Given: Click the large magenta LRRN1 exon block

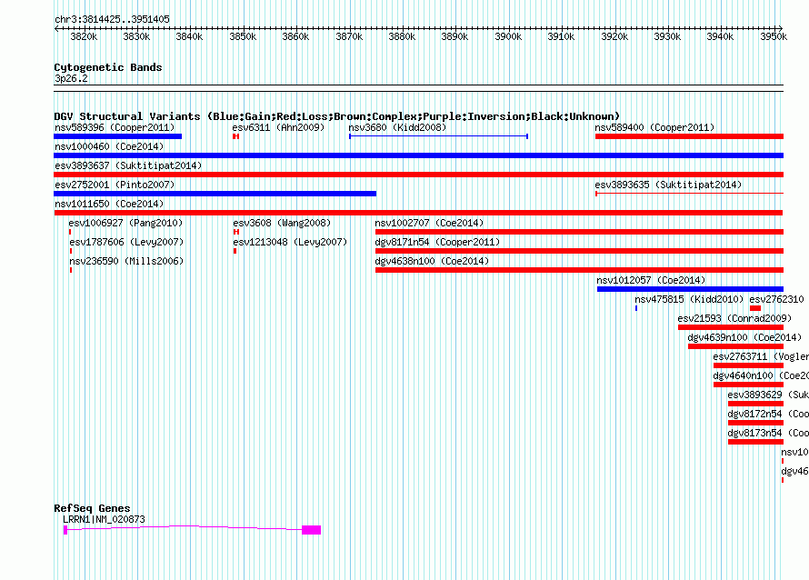Looking at the screenshot, I should [x=312, y=530].
